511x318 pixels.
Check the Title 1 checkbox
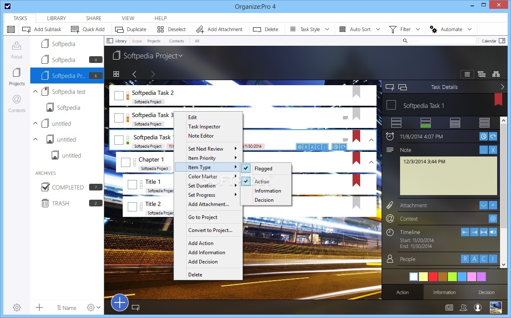click(132, 185)
